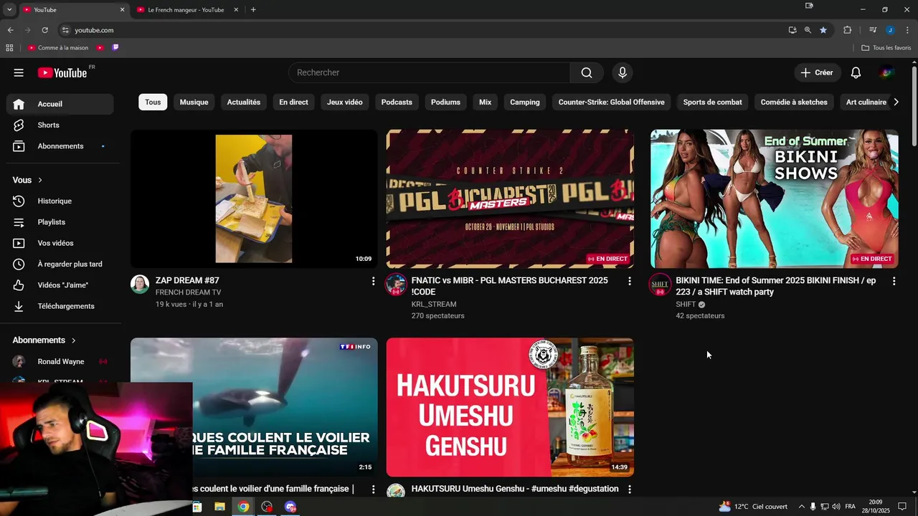
Task: Click the Créer button
Action: pos(817,72)
